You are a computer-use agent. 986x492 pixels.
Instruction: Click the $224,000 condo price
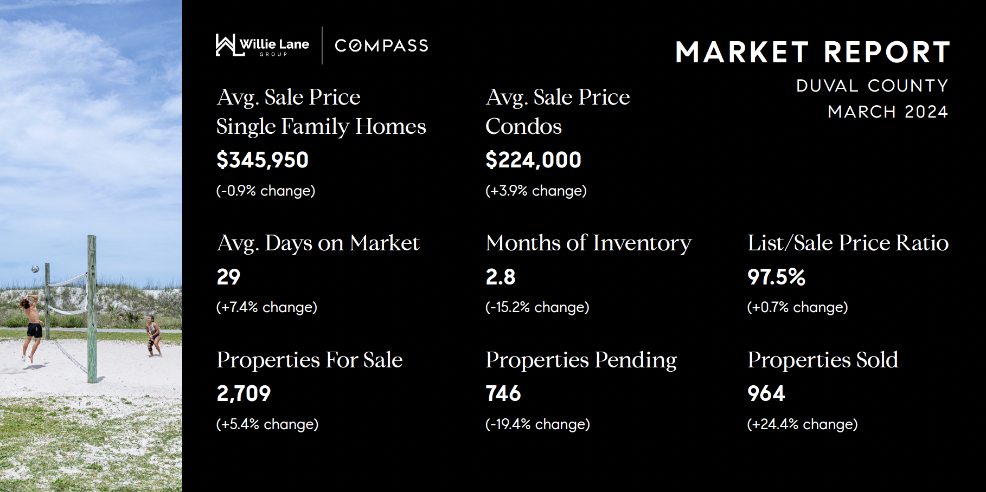(x=533, y=160)
